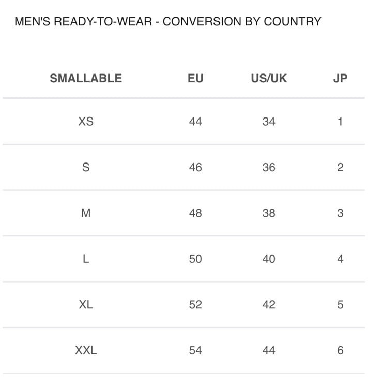Select JP value 6 for size XXL
The width and height of the screenshot is (382, 385).
click(340, 350)
